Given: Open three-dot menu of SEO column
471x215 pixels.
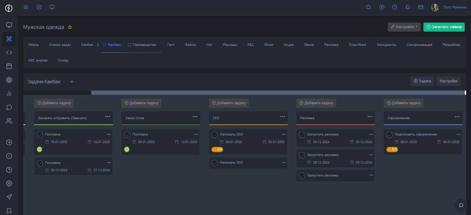Looking at the screenshot, I should point(282,116).
